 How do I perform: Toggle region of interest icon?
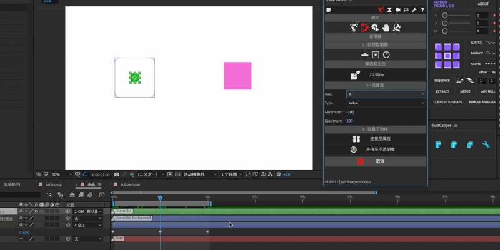[170, 174]
